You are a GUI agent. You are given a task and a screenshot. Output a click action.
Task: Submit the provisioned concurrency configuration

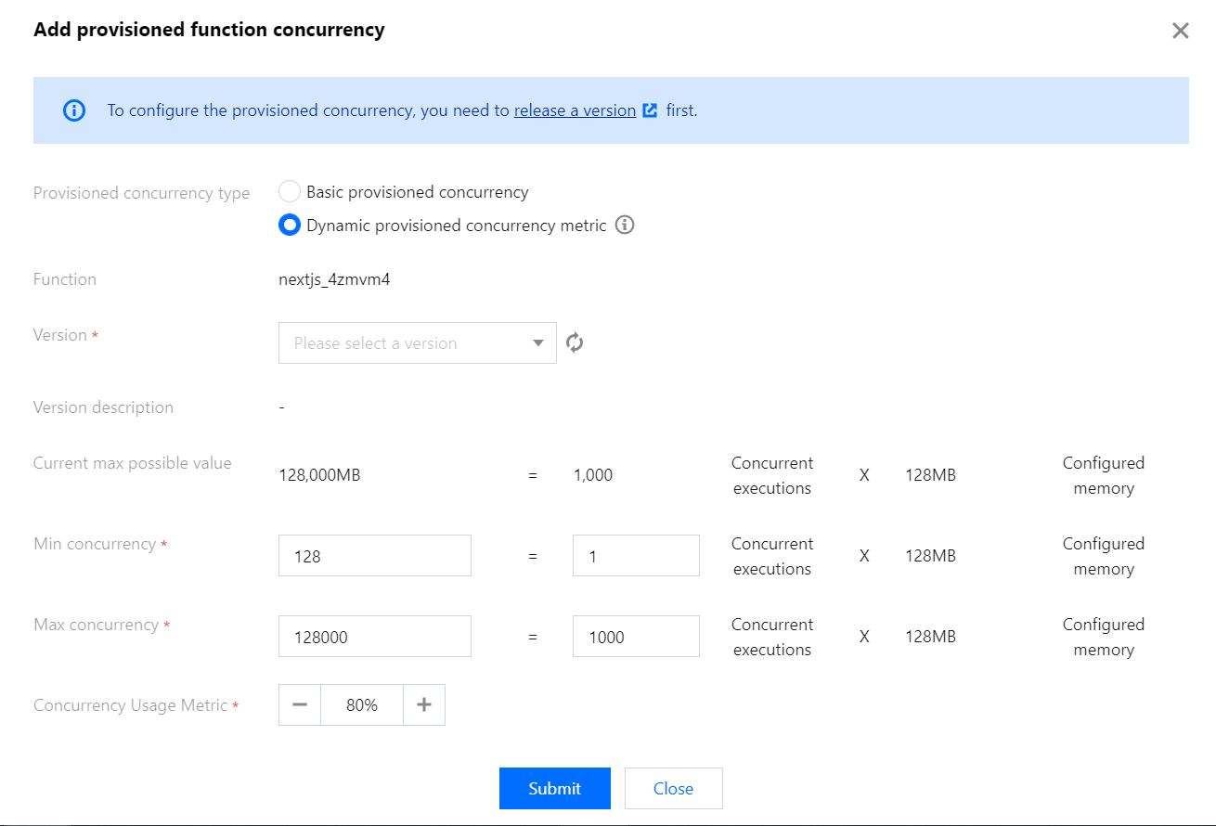pyautogui.click(x=554, y=789)
